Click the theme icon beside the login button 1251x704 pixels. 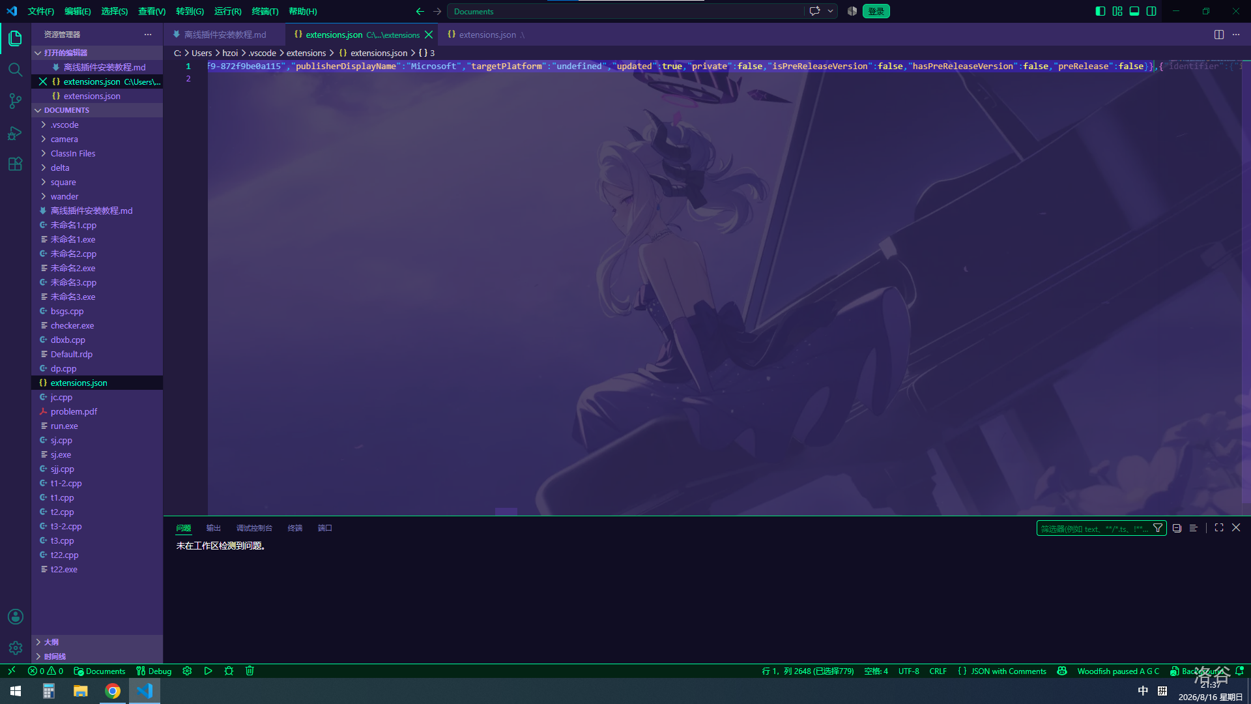click(x=852, y=11)
